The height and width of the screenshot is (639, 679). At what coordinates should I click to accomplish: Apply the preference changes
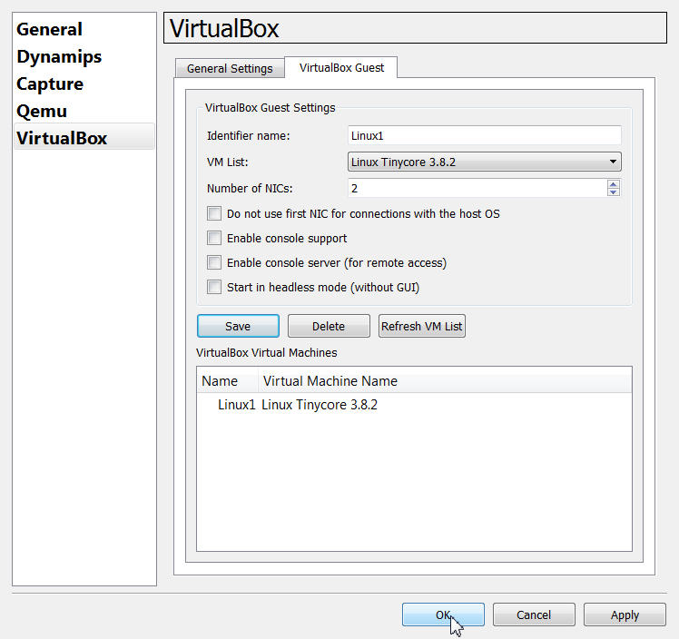(625, 614)
